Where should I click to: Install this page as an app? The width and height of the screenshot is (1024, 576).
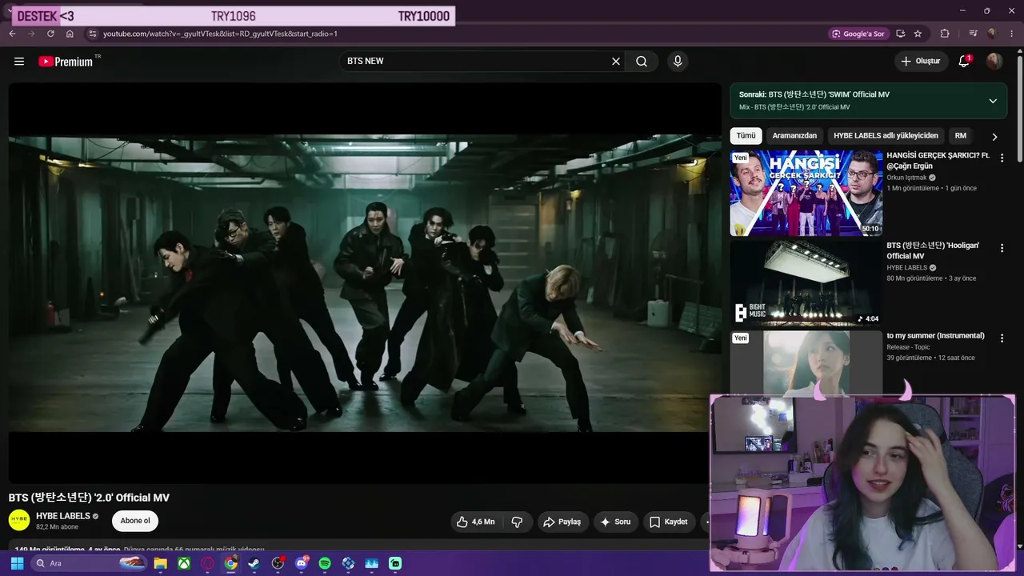tap(901, 34)
